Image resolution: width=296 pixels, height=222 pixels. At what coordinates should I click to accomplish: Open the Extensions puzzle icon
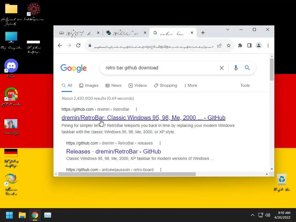240,45
